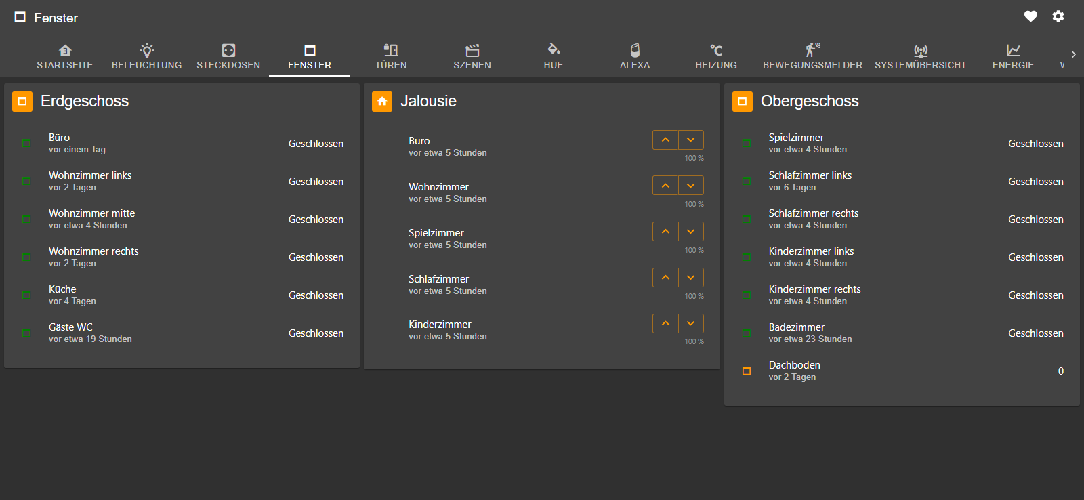
Task: Click the Fenster page title
Action: [56, 18]
